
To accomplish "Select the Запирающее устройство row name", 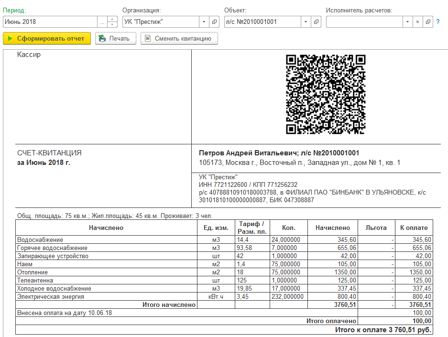I will [x=53, y=256].
